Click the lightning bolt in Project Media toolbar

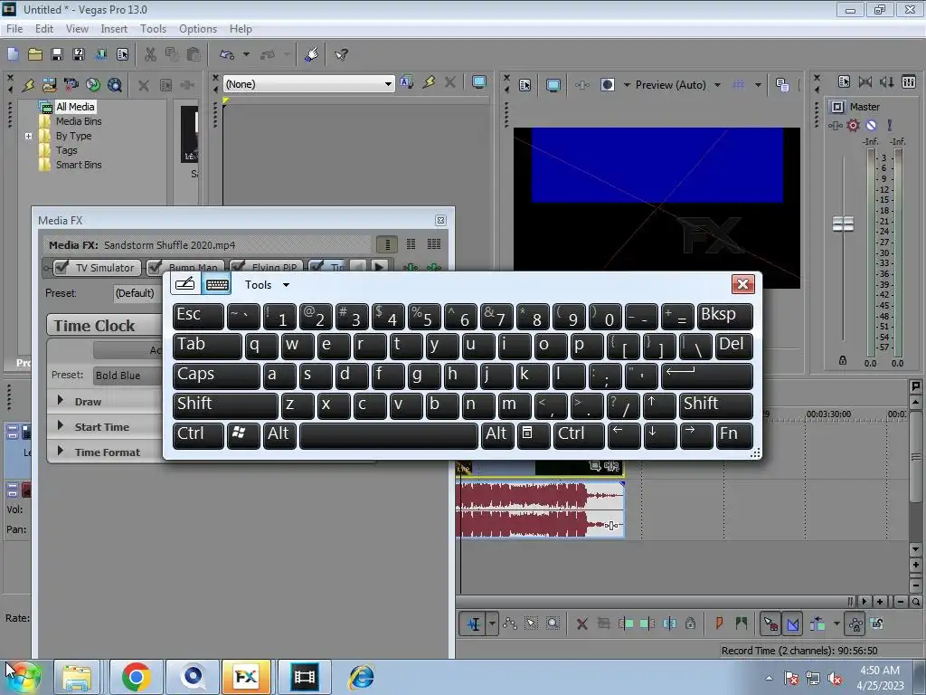pos(28,85)
